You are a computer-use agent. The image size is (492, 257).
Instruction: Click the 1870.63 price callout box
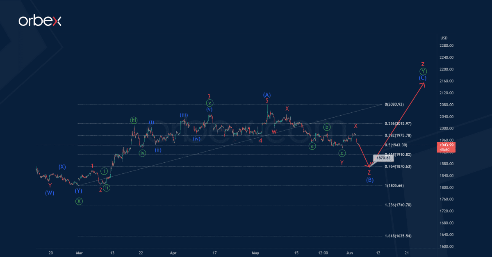tap(381, 158)
